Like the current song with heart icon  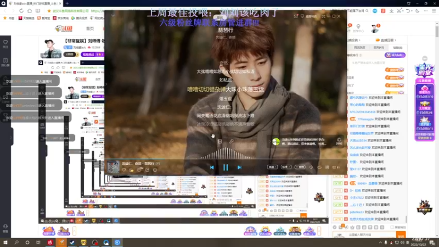(124, 170)
